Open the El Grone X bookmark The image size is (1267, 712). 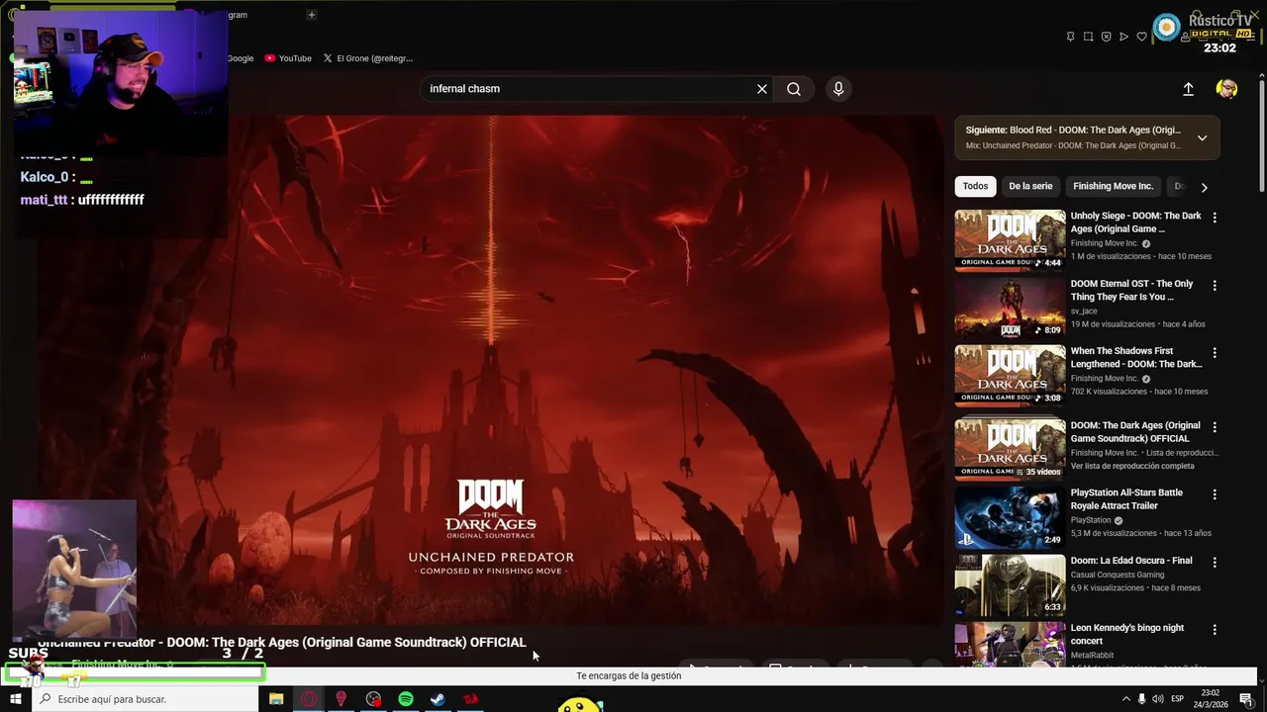[x=367, y=58]
